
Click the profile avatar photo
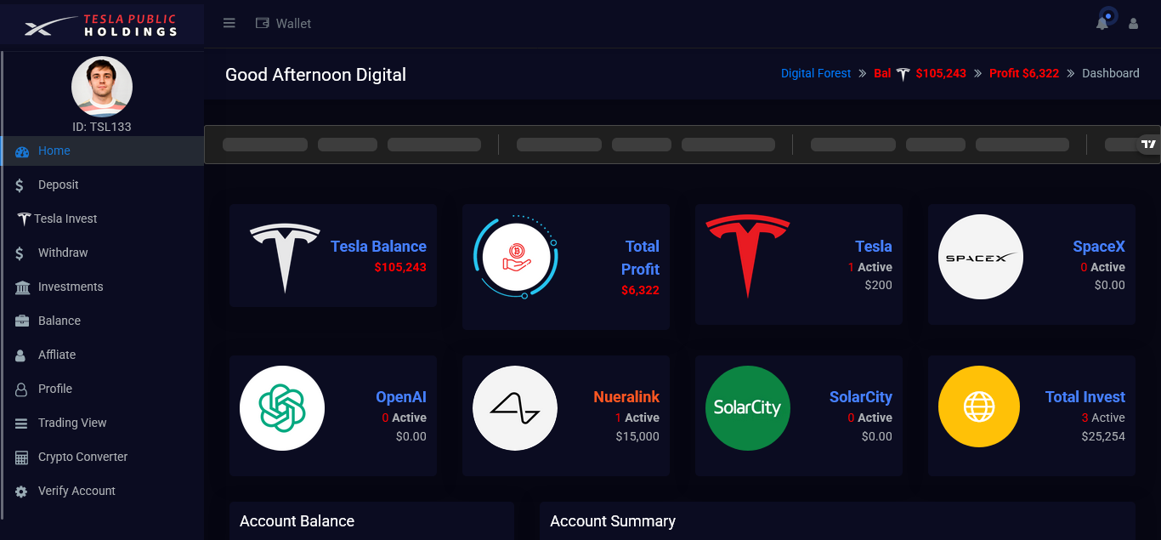[102, 87]
